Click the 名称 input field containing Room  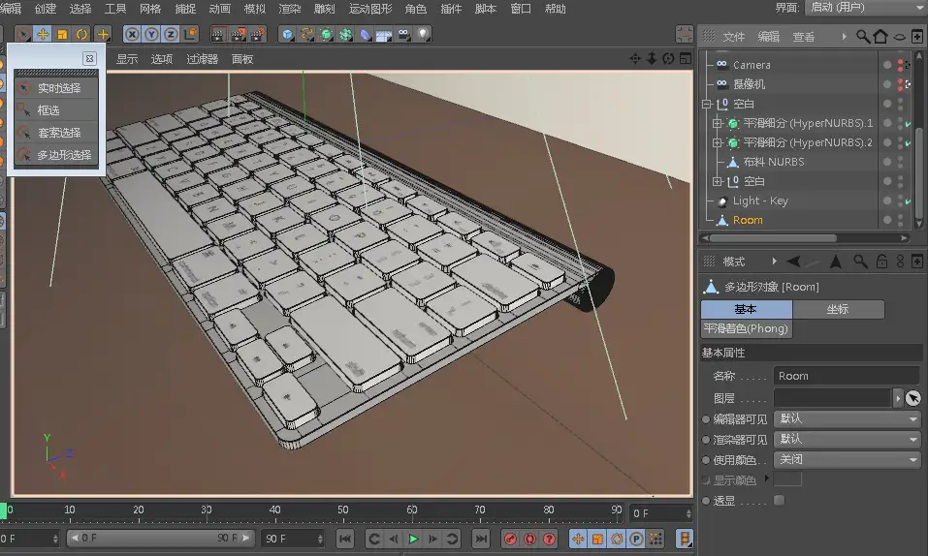[x=847, y=376]
